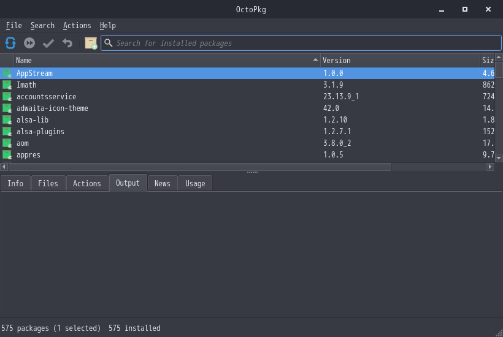Click the package list scroll-up arrow
The height and width of the screenshot is (337, 503).
(499, 58)
